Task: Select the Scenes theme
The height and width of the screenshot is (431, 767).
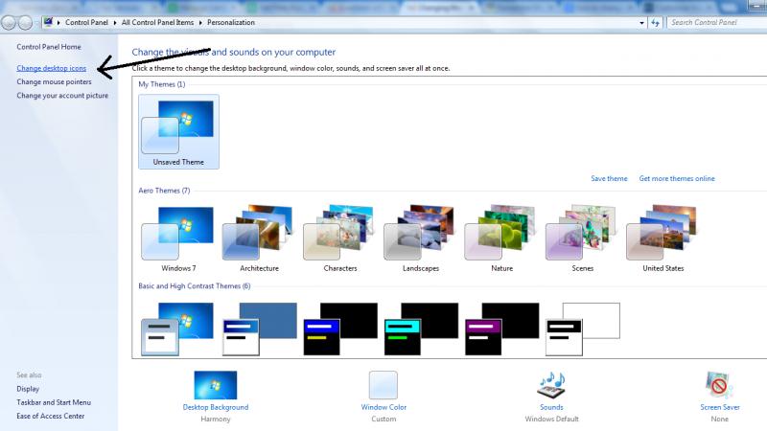Action: click(583, 233)
